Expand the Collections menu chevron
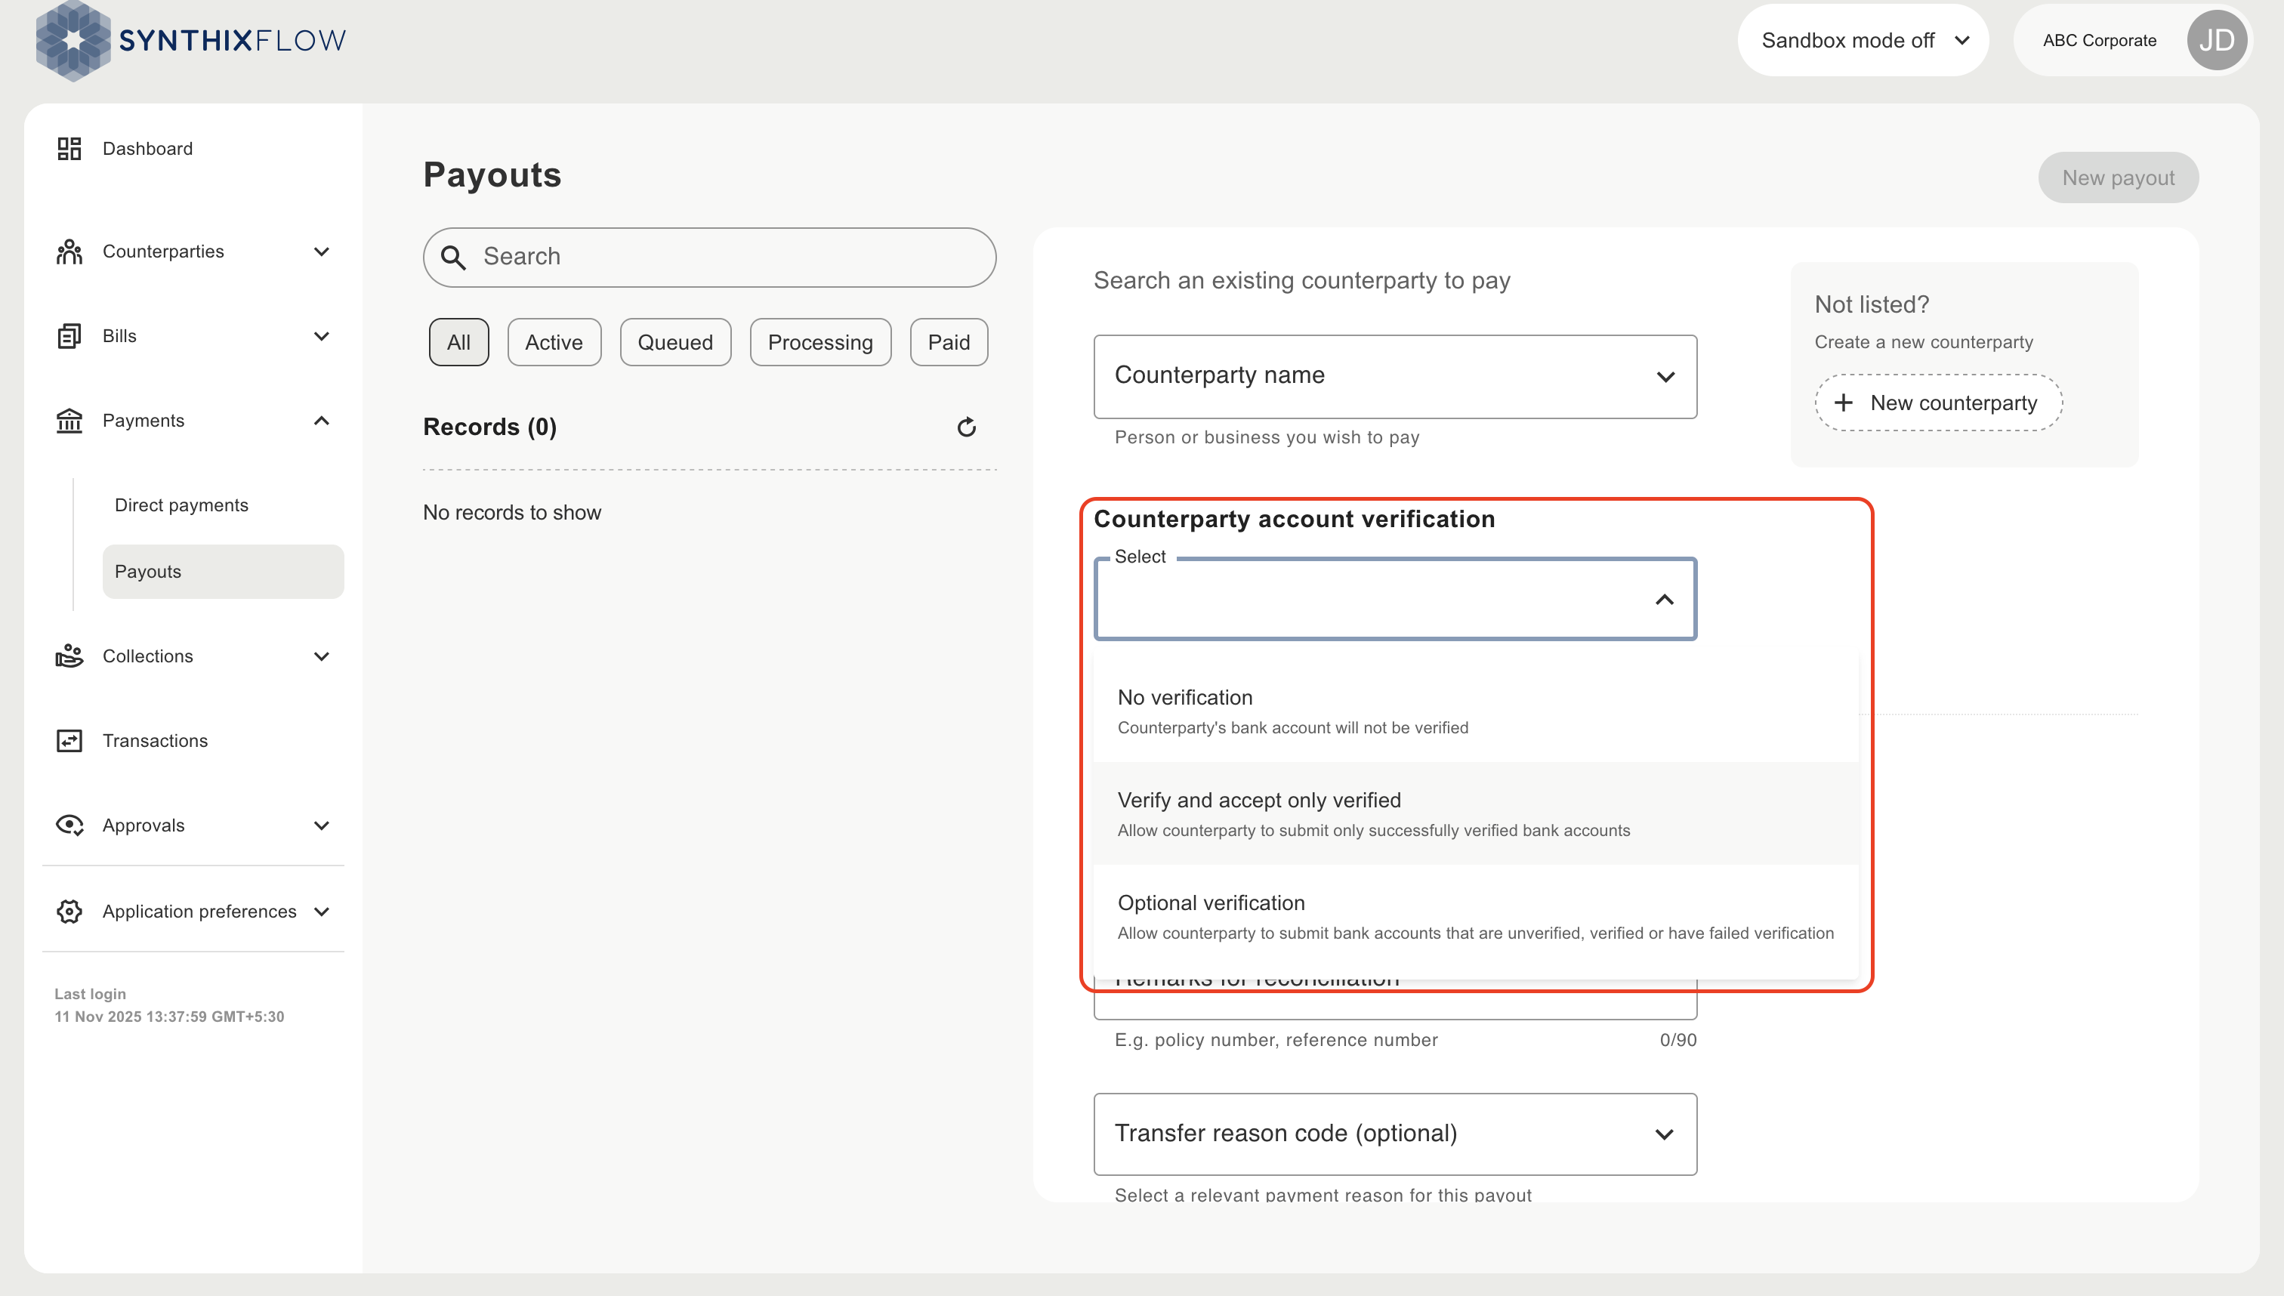 click(321, 656)
